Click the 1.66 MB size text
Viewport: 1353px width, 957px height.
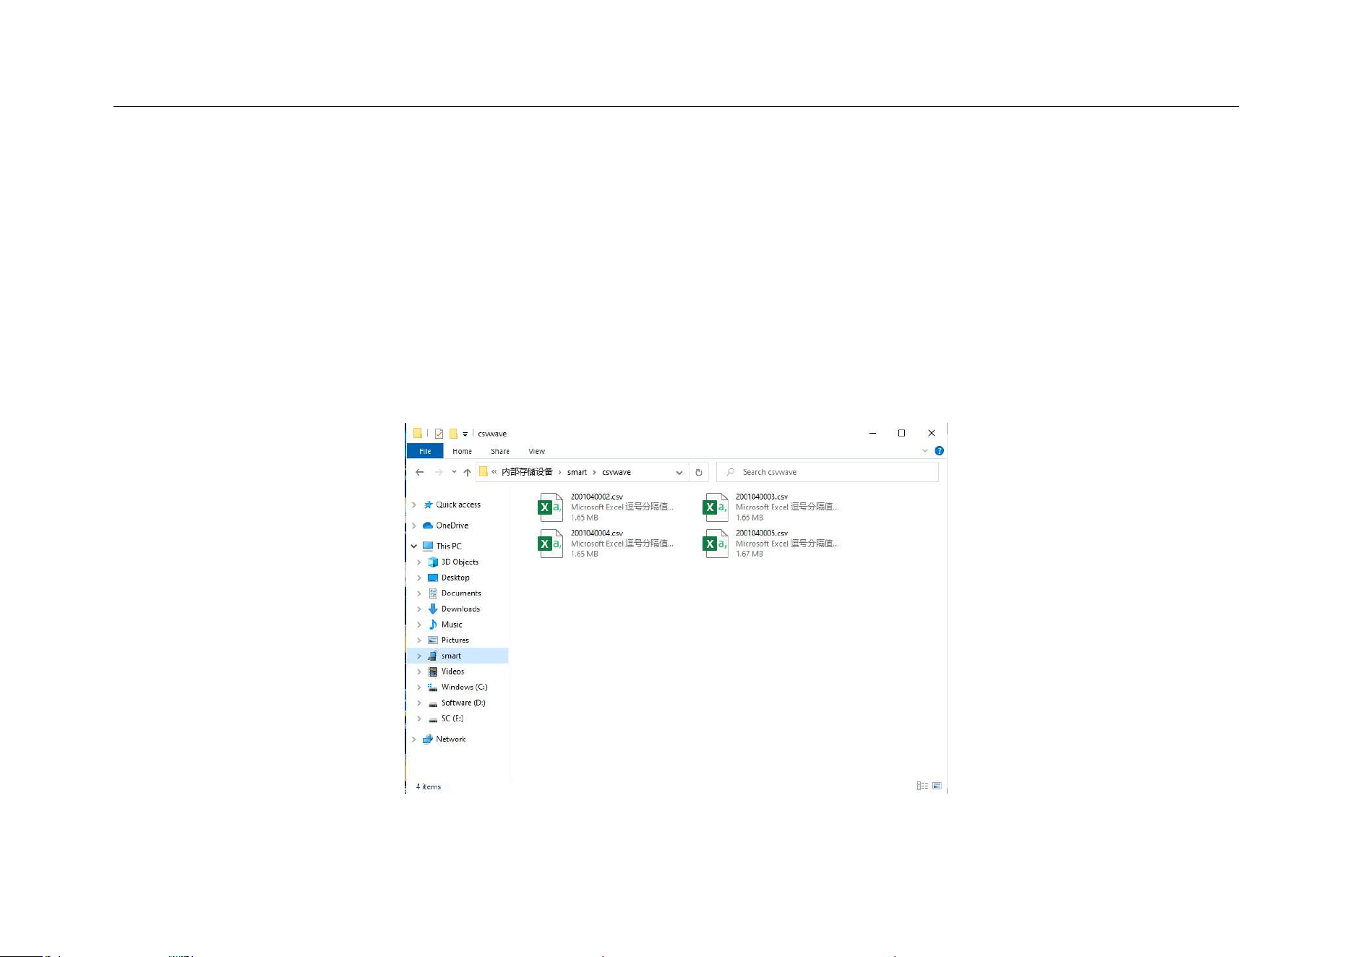point(749,518)
